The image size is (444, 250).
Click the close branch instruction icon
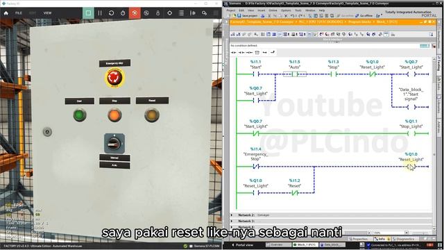click(273, 53)
